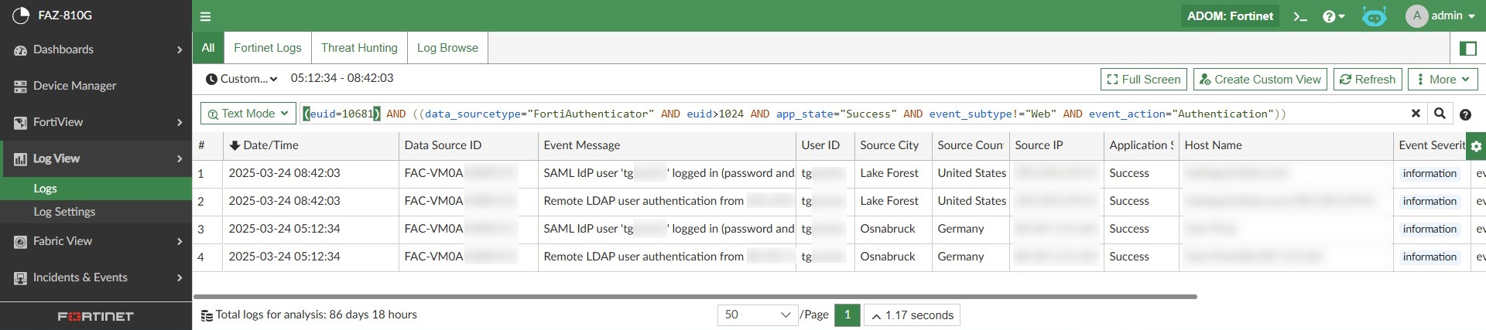Screen dimensions: 1486x330
Task: Open search syntax help icon
Action: (1465, 114)
